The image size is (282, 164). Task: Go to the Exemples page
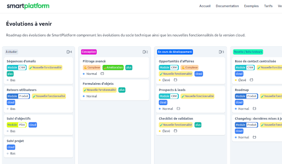point(251,6)
